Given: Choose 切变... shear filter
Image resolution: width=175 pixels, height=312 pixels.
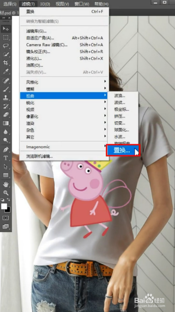Looking at the screenshot, I should (x=123, y=123).
